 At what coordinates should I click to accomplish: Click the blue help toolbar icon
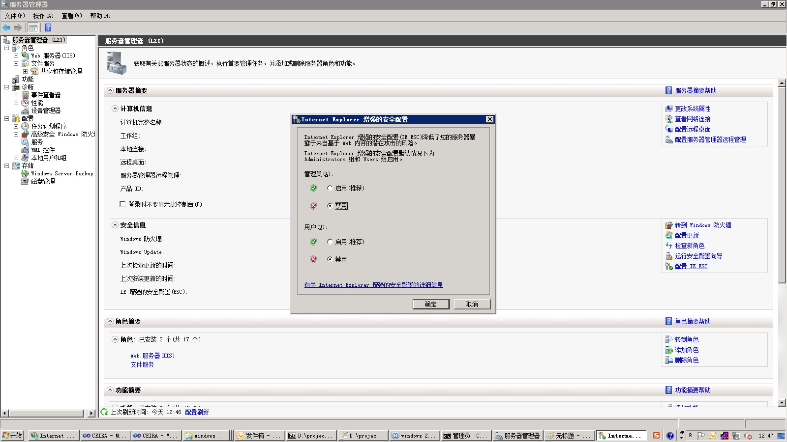[x=48, y=28]
